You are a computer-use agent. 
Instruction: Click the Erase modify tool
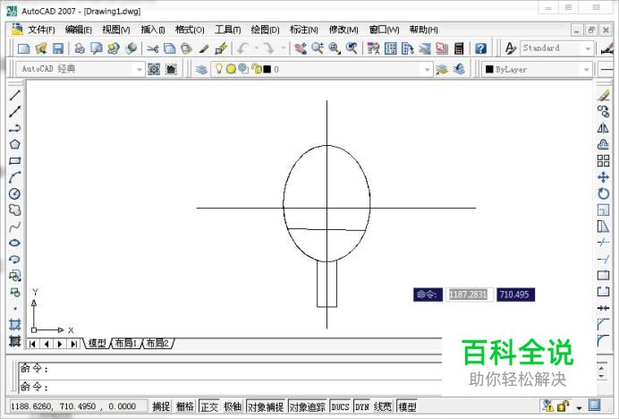[603, 95]
